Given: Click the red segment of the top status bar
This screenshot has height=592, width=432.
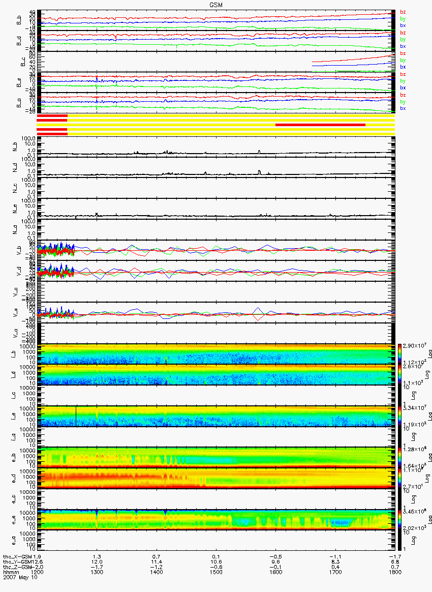Looking at the screenshot, I should [52, 115].
